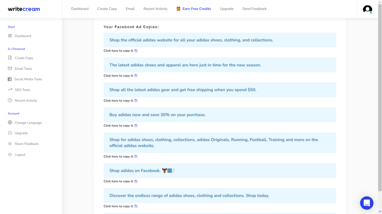Open Share Feedback in the sidebar
The width and height of the screenshot is (382, 214).
[26, 144]
